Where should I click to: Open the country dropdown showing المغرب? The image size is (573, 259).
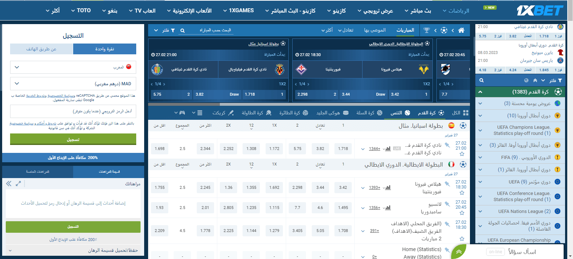pos(73,67)
